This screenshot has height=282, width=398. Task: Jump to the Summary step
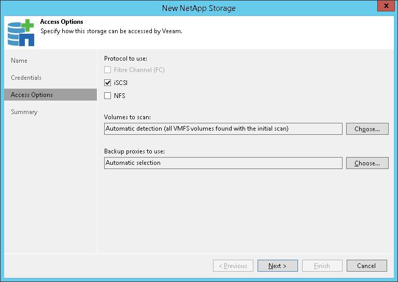point(24,112)
